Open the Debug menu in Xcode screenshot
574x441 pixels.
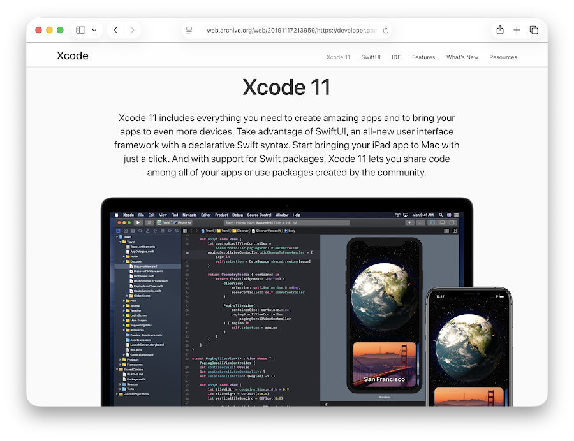[238, 215]
